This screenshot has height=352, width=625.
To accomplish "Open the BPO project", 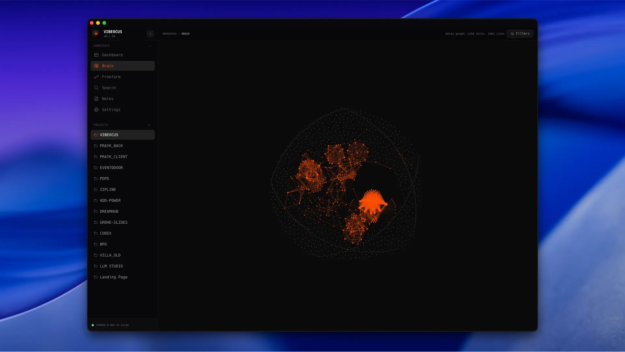I will (x=123, y=244).
